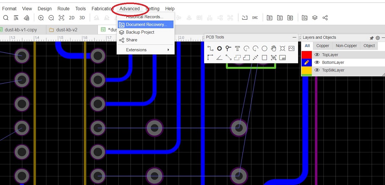Zoom in with the plus magnifier icon
This screenshot has width=385, height=185.
[x=41, y=17]
